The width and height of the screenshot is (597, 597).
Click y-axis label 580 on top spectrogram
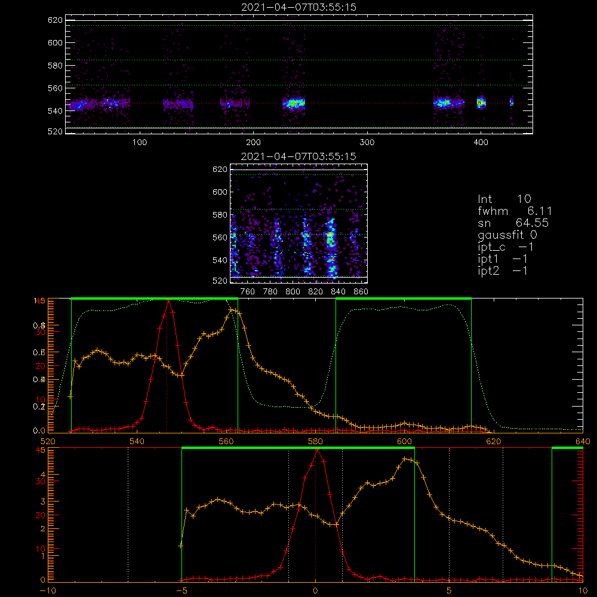tap(55, 66)
